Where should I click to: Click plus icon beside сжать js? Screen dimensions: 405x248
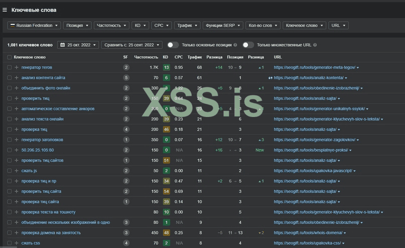17,171
